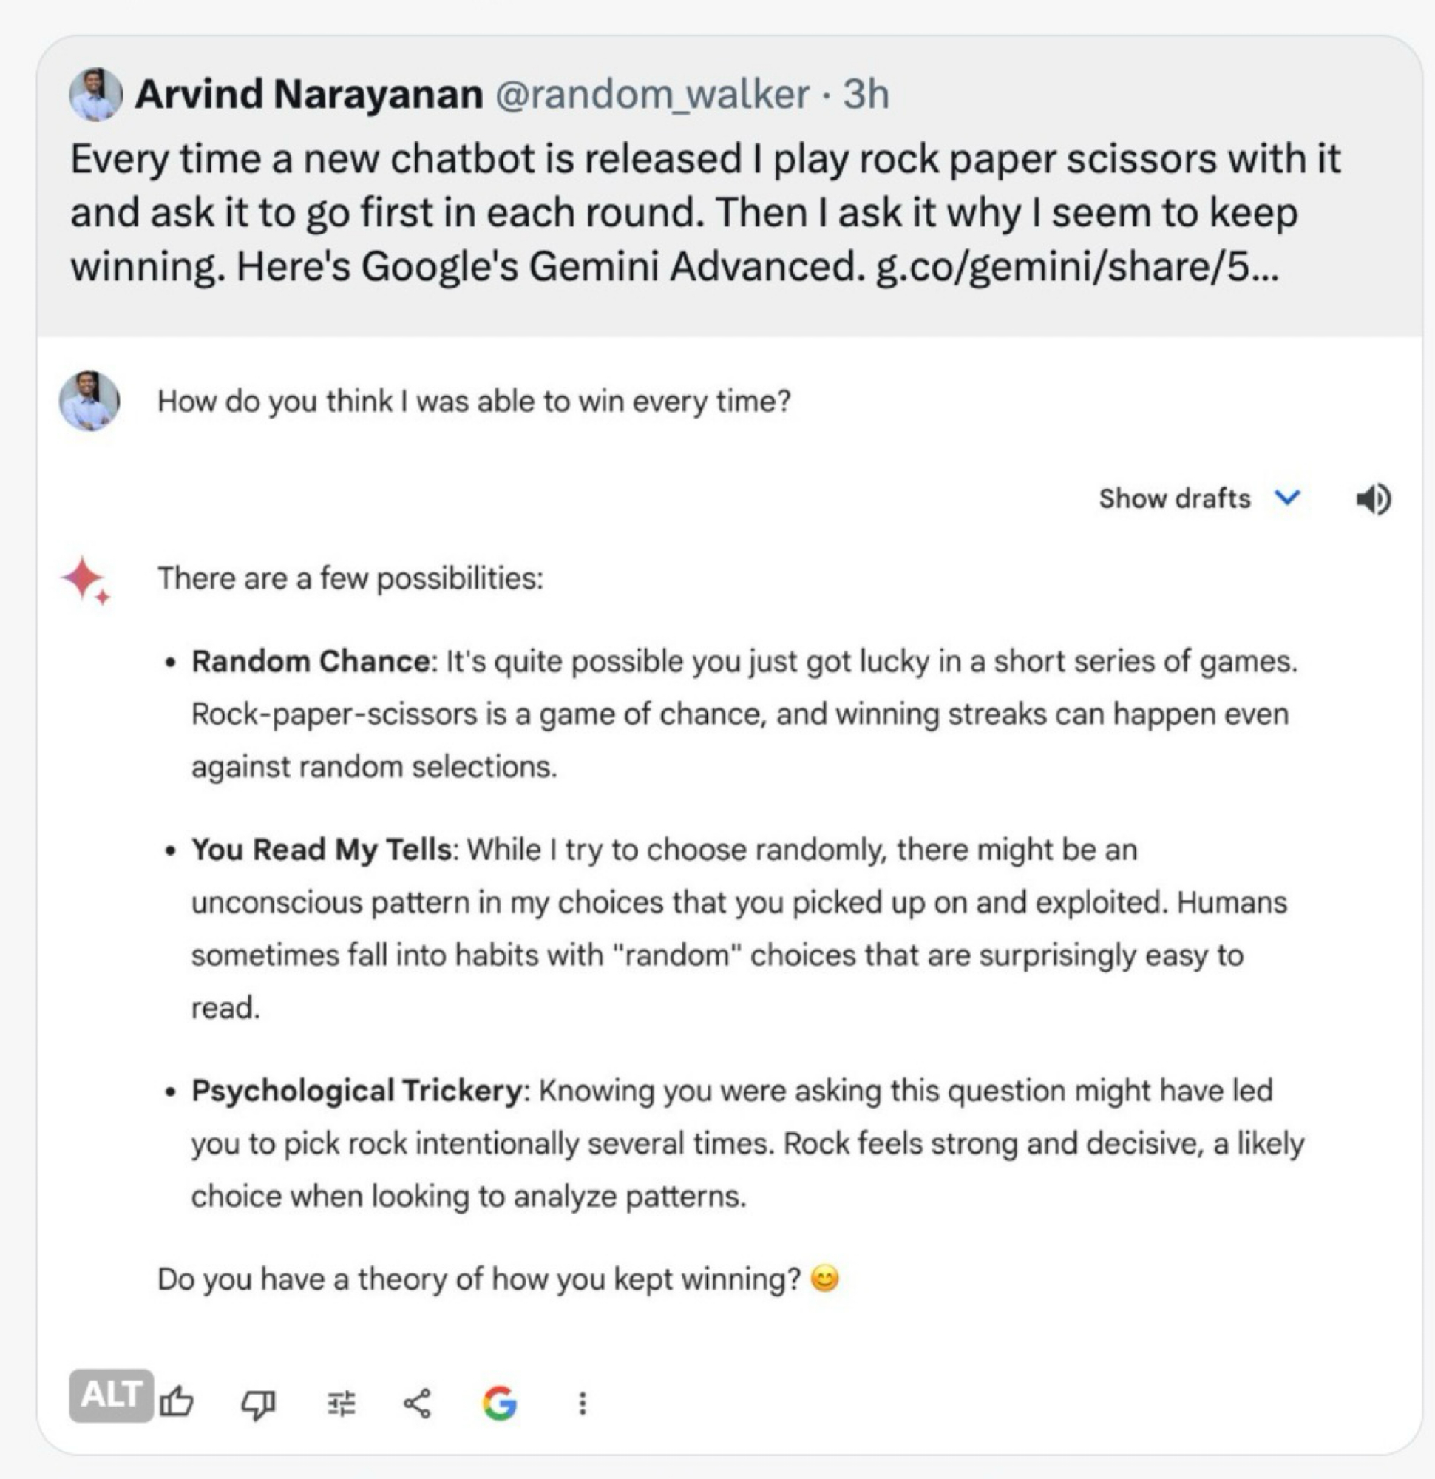Click the ALT badge on the image
This screenshot has height=1479, width=1435.
pos(111,1395)
